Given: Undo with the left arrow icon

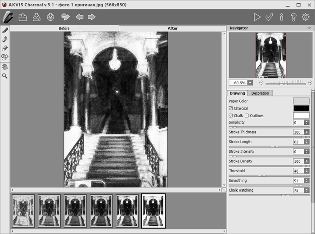Looking at the screenshot, I should 80,17.
